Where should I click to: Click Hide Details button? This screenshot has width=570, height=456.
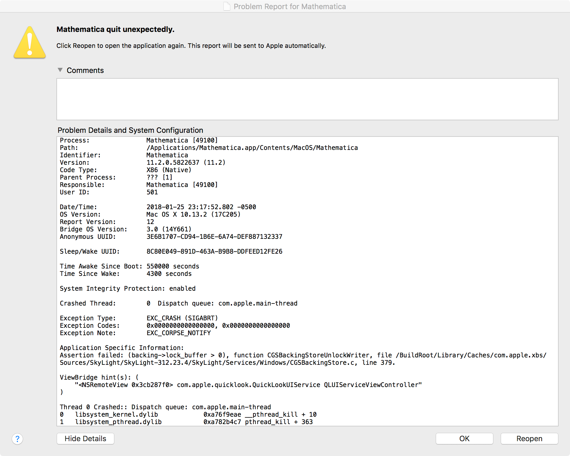[x=85, y=439]
